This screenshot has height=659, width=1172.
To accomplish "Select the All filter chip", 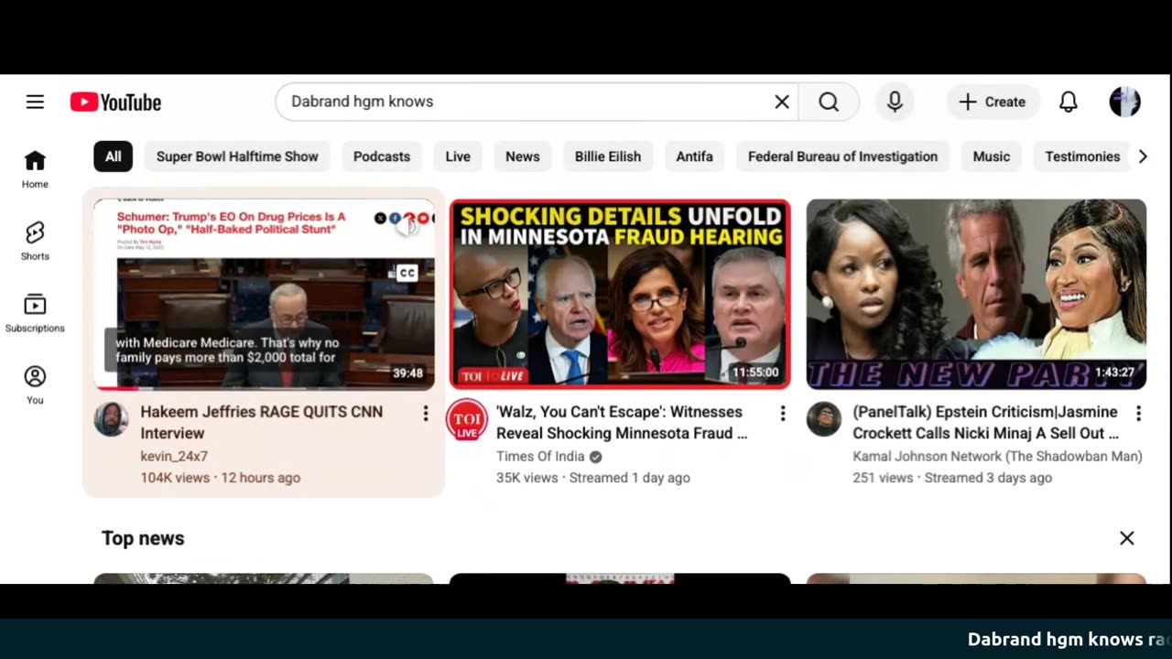I will tap(113, 157).
